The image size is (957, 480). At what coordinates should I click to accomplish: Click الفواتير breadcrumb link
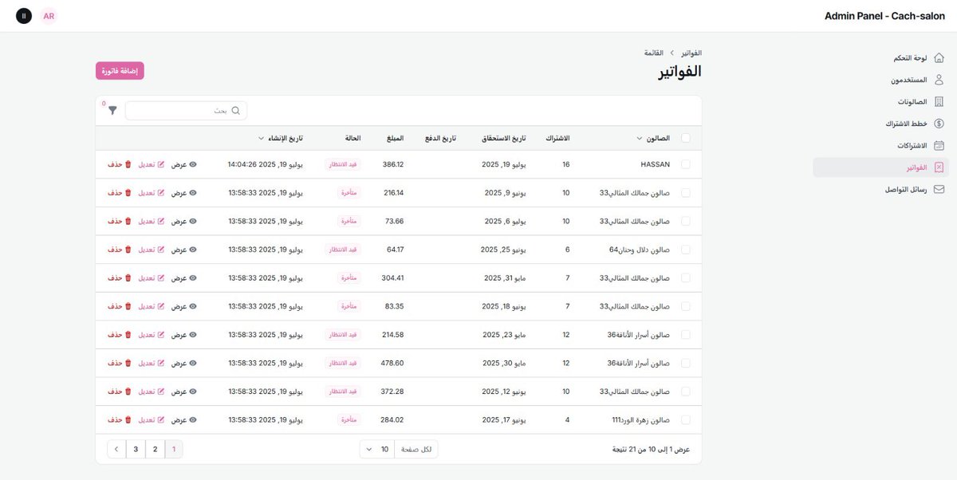click(x=691, y=53)
